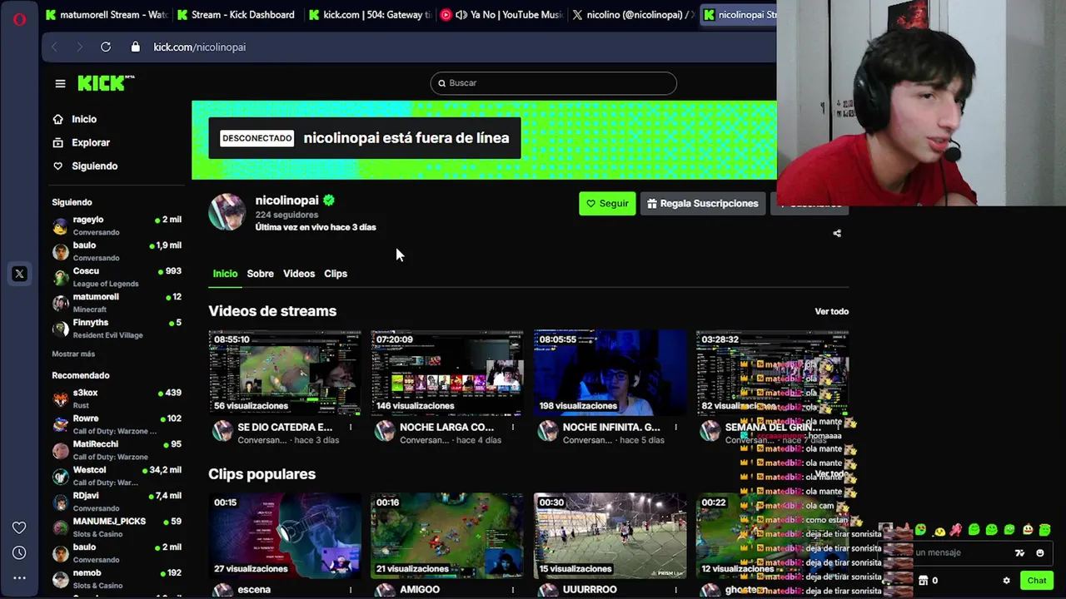Screen dimensions: 1066x599
Task: Select the Inicio profile tab
Action: tap(225, 274)
